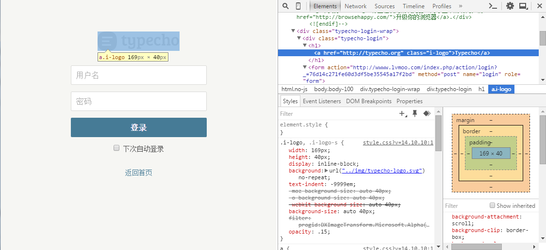Switch to the Network tab
The height and width of the screenshot is (250, 546).
pyautogui.click(x=355, y=6)
